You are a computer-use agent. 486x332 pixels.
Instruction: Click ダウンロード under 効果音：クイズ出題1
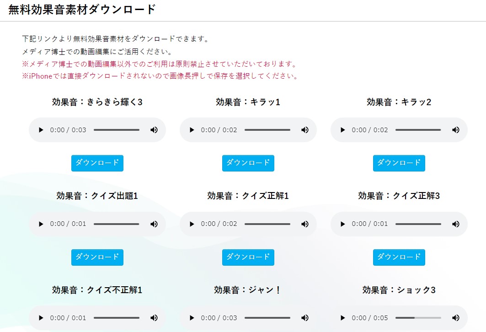tap(96, 257)
